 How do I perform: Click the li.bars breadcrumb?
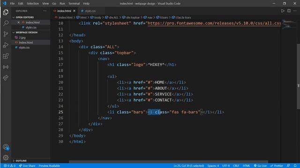click(x=162, y=17)
